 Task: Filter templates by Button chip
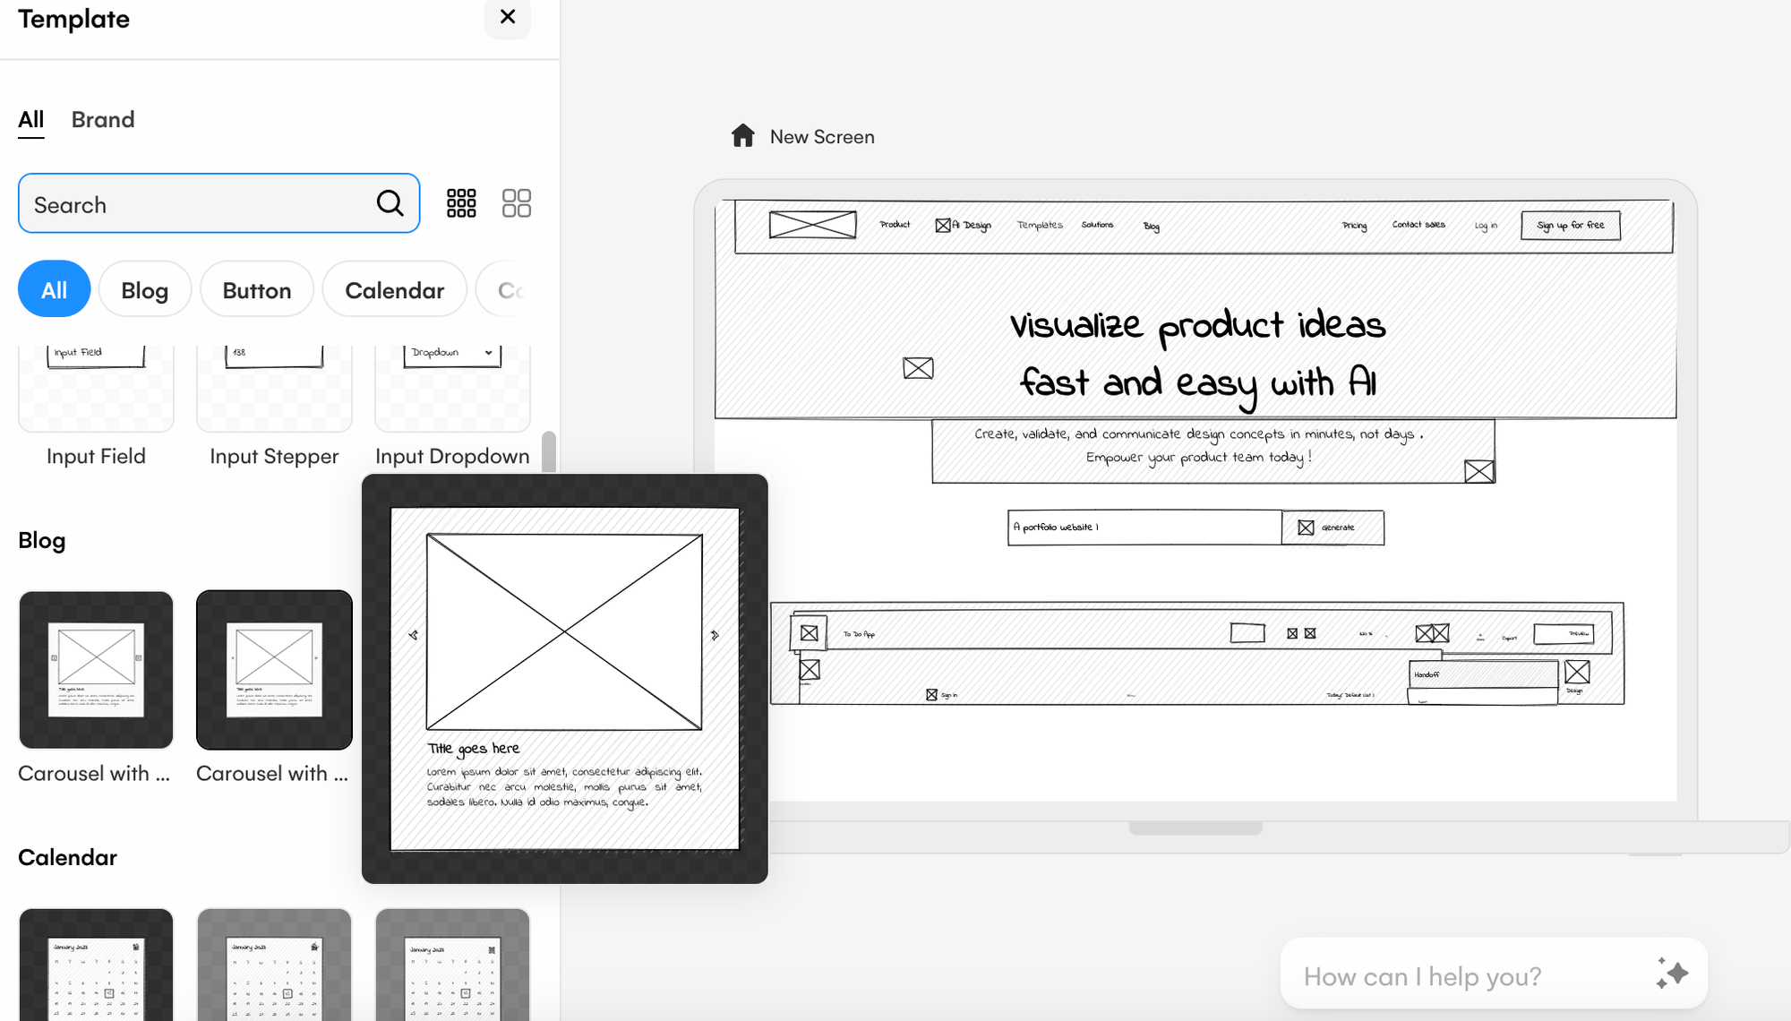click(256, 289)
